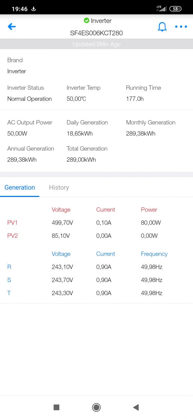
Task: Select the PV2 row label
Action: (x=13, y=236)
